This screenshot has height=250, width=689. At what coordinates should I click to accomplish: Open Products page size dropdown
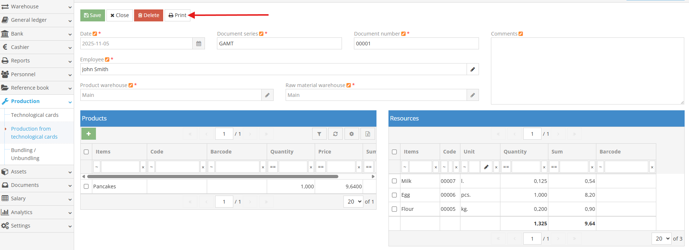353,202
